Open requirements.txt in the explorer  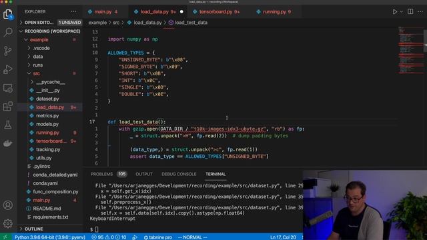click(x=50, y=217)
